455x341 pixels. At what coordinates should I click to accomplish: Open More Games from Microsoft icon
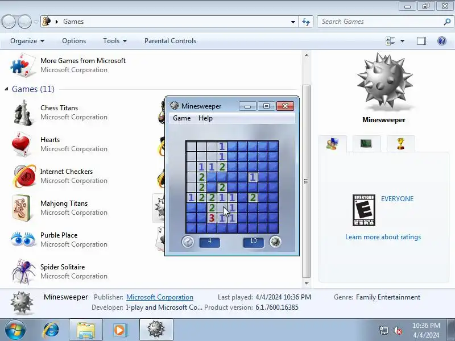click(23, 65)
